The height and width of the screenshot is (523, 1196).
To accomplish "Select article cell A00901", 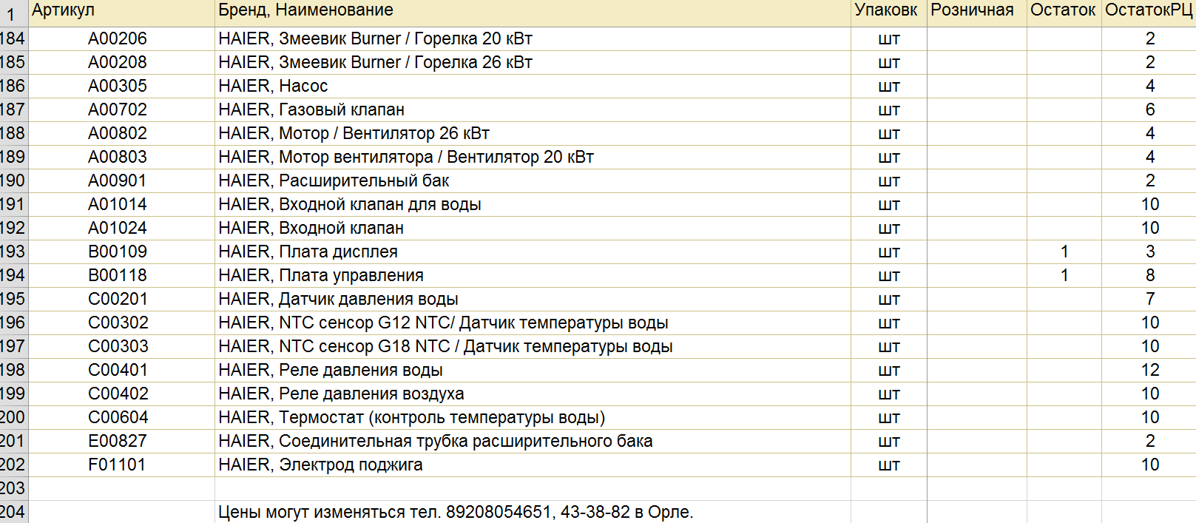I will tap(121, 181).
